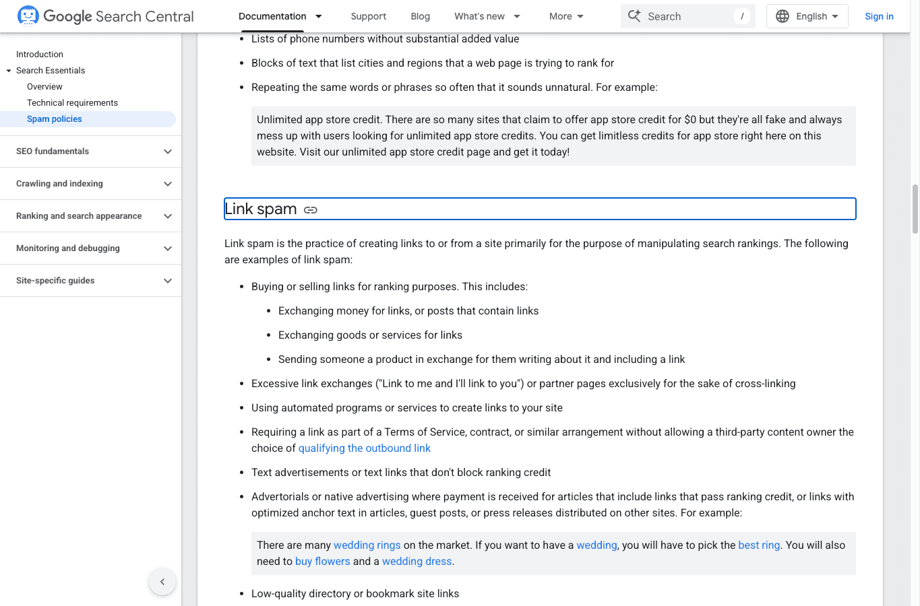The width and height of the screenshot is (920, 606).
Task: Click the Google Search Central logo icon
Action: pos(28,15)
